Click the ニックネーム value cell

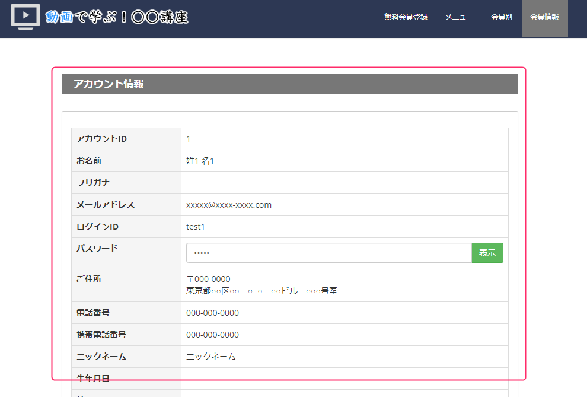[x=211, y=357]
